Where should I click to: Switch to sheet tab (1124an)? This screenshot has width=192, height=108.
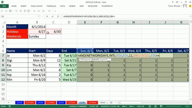tap(51, 103)
